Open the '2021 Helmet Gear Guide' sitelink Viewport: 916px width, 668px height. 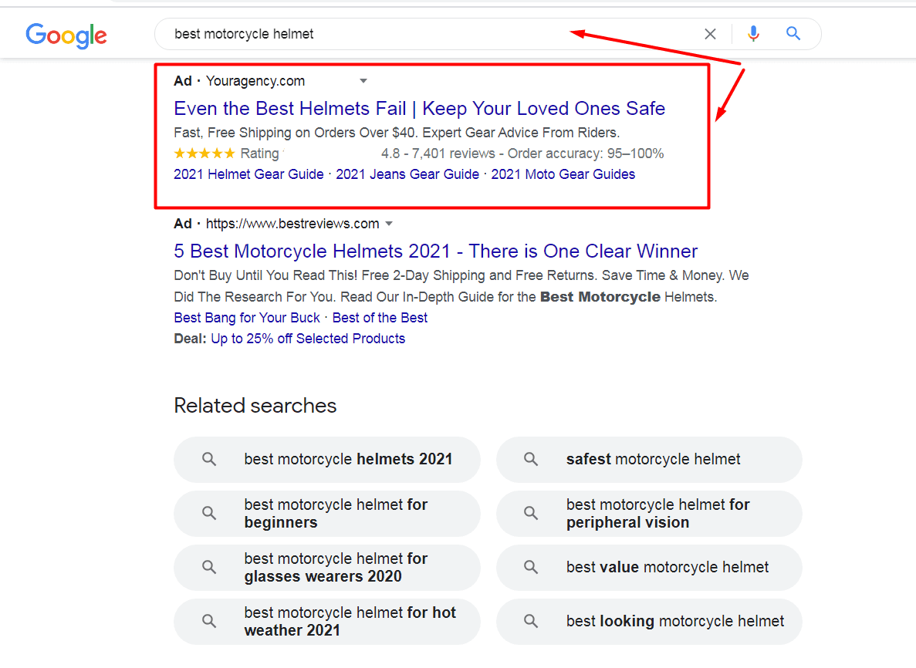(248, 174)
